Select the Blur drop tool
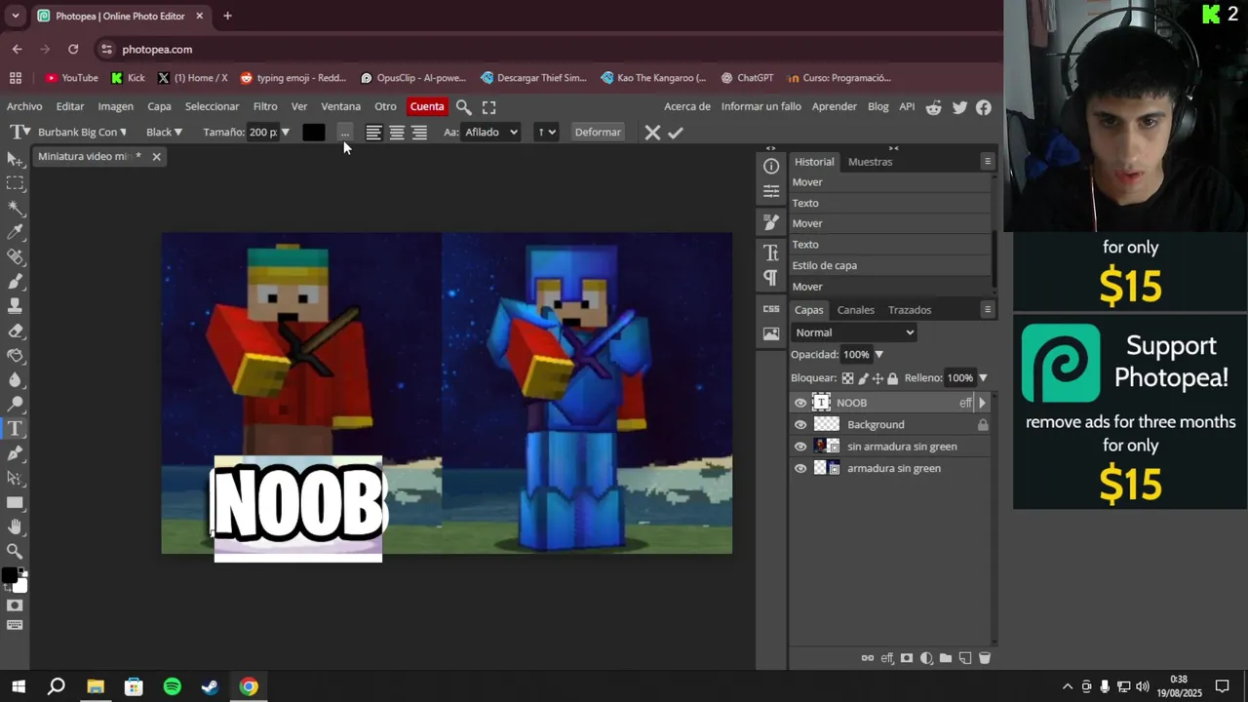Viewport: 1248px width, 702px height. pyautogui.click(x=15, y=380)
